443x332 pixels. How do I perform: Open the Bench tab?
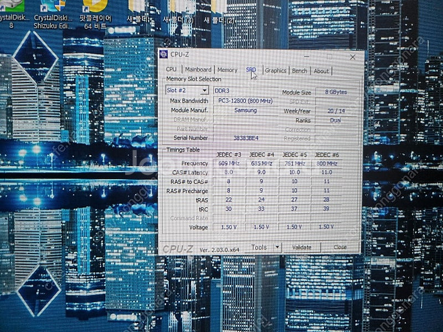pos(300,71)
